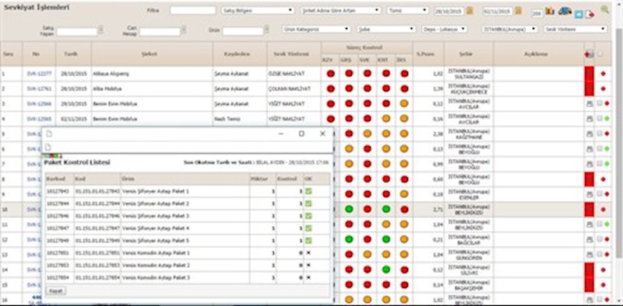This screenshot has width=623, height=306.
Task: Click the Şirket column header
Action: point(152,54)
